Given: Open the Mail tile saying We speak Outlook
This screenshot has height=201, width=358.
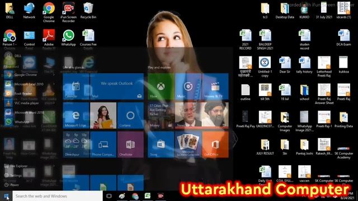Looking at the screenshot, I should pos(117,87).
